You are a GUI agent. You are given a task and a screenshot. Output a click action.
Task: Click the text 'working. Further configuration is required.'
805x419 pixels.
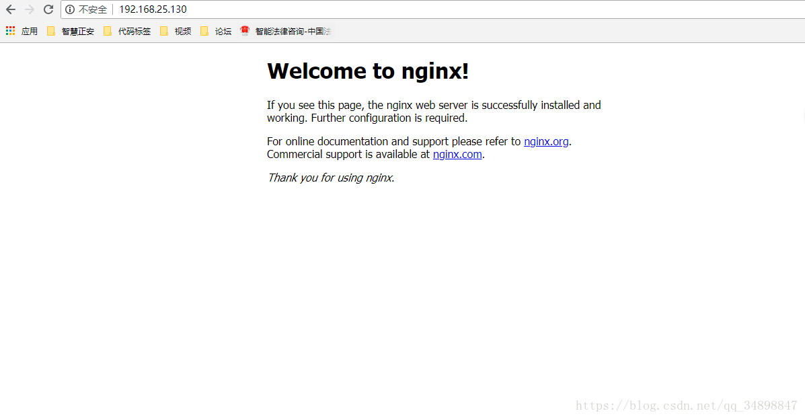pyautogui.click(x=367, y=118)
